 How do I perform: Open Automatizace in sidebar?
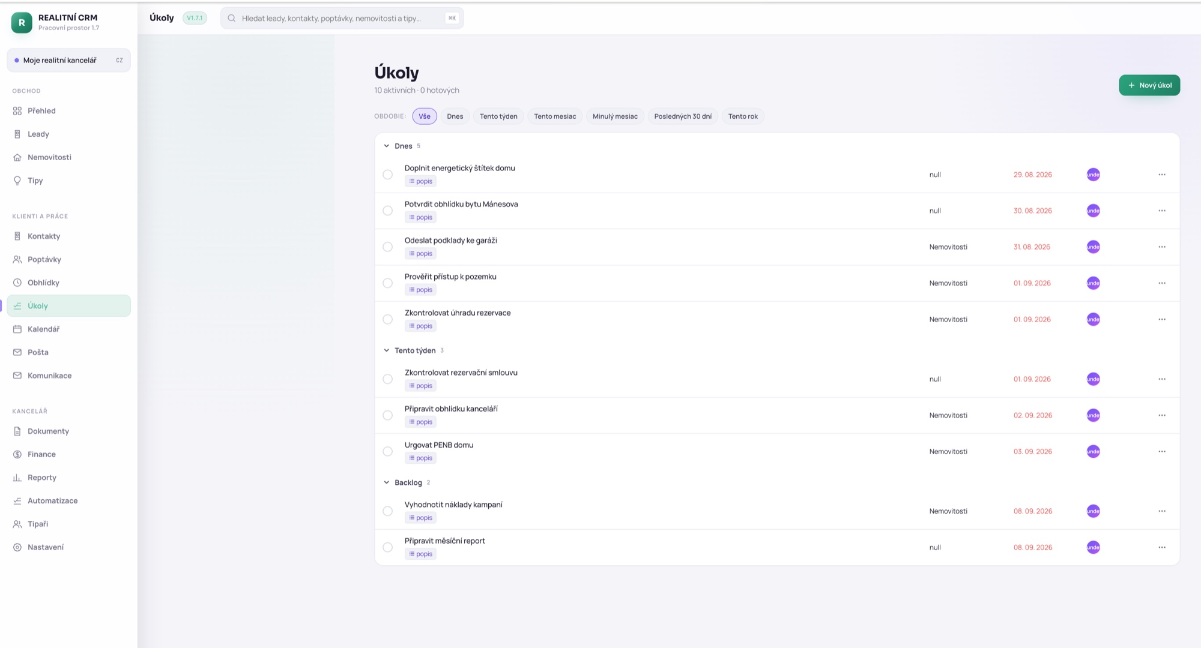[x=68, y=501]
